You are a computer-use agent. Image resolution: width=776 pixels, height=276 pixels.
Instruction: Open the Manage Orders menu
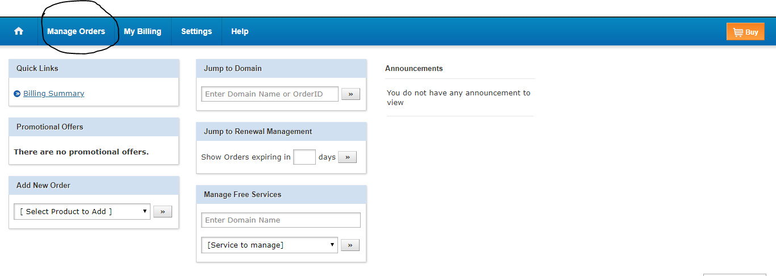[x=76, y=31]
